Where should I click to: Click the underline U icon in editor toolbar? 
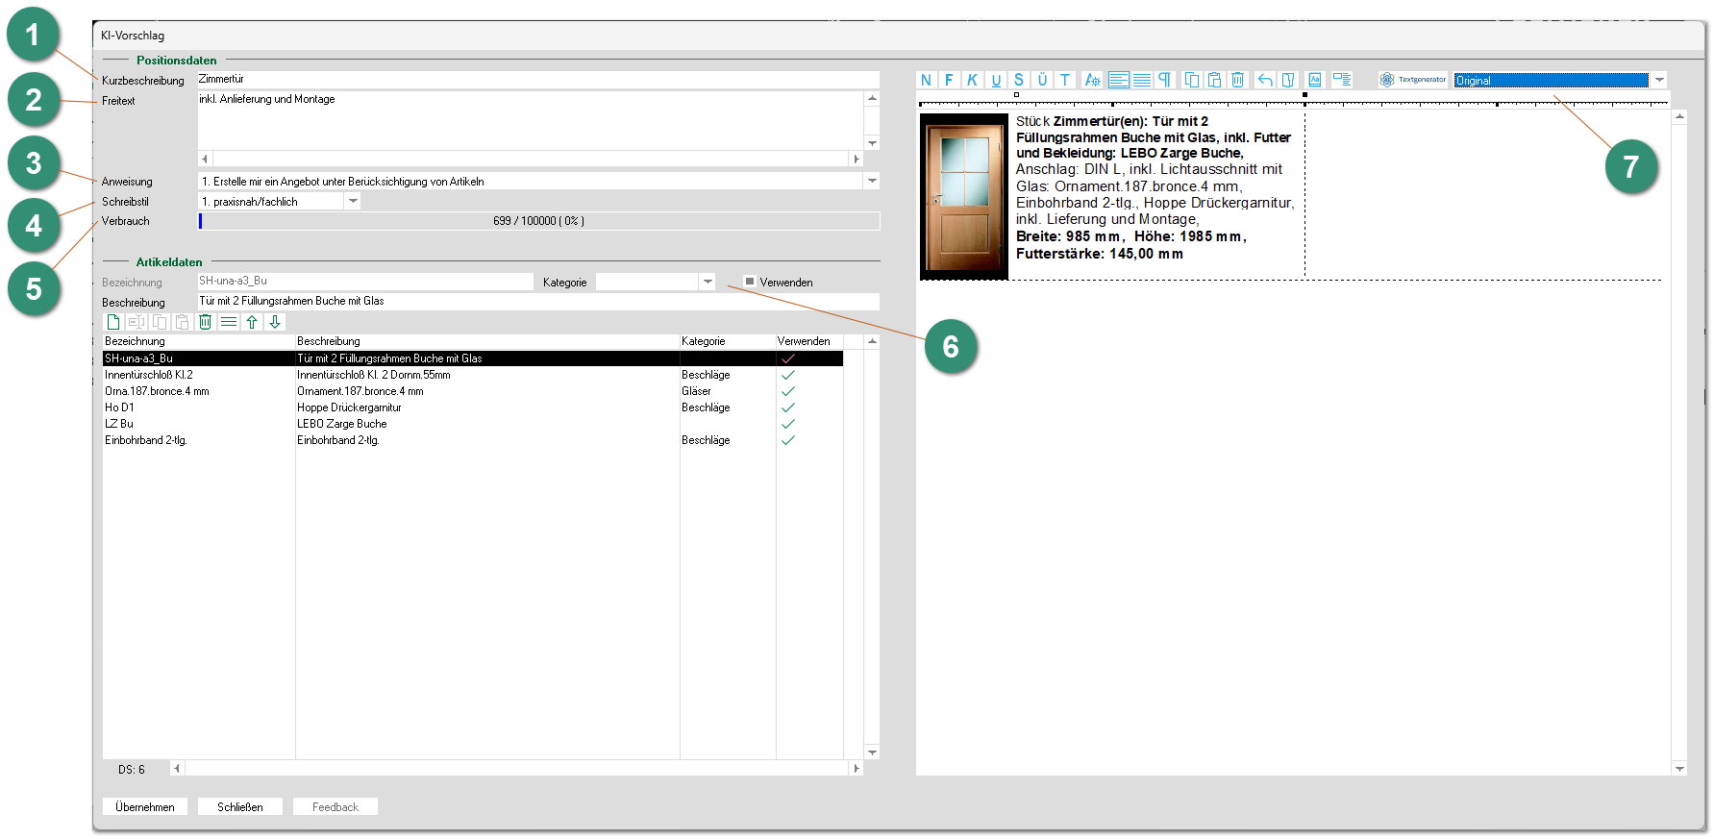[x=996, y=81]
